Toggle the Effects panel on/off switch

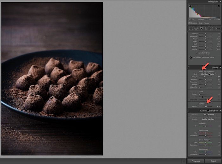pyautogui.click(x=188, y=67)
